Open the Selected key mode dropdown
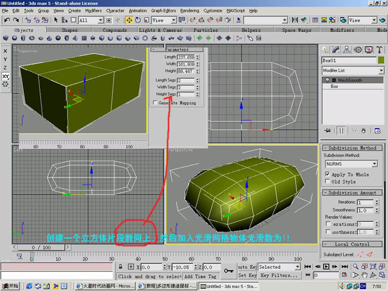 pos(279,267)
